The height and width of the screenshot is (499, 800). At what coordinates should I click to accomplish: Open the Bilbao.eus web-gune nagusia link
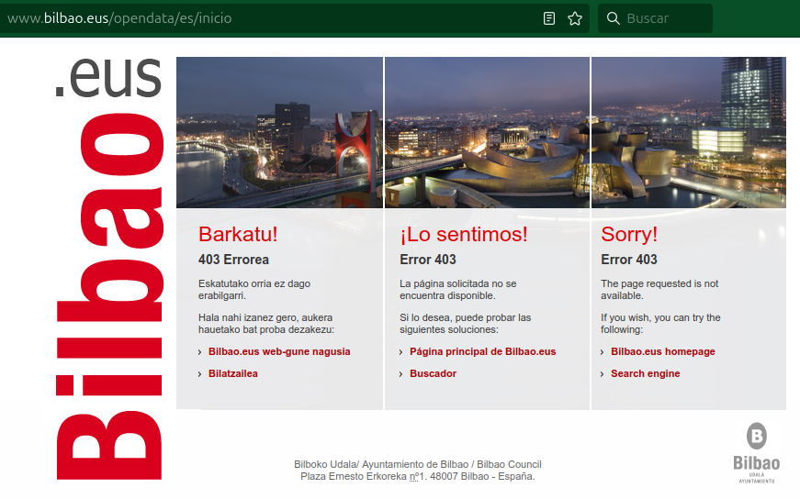coord(279,351)
